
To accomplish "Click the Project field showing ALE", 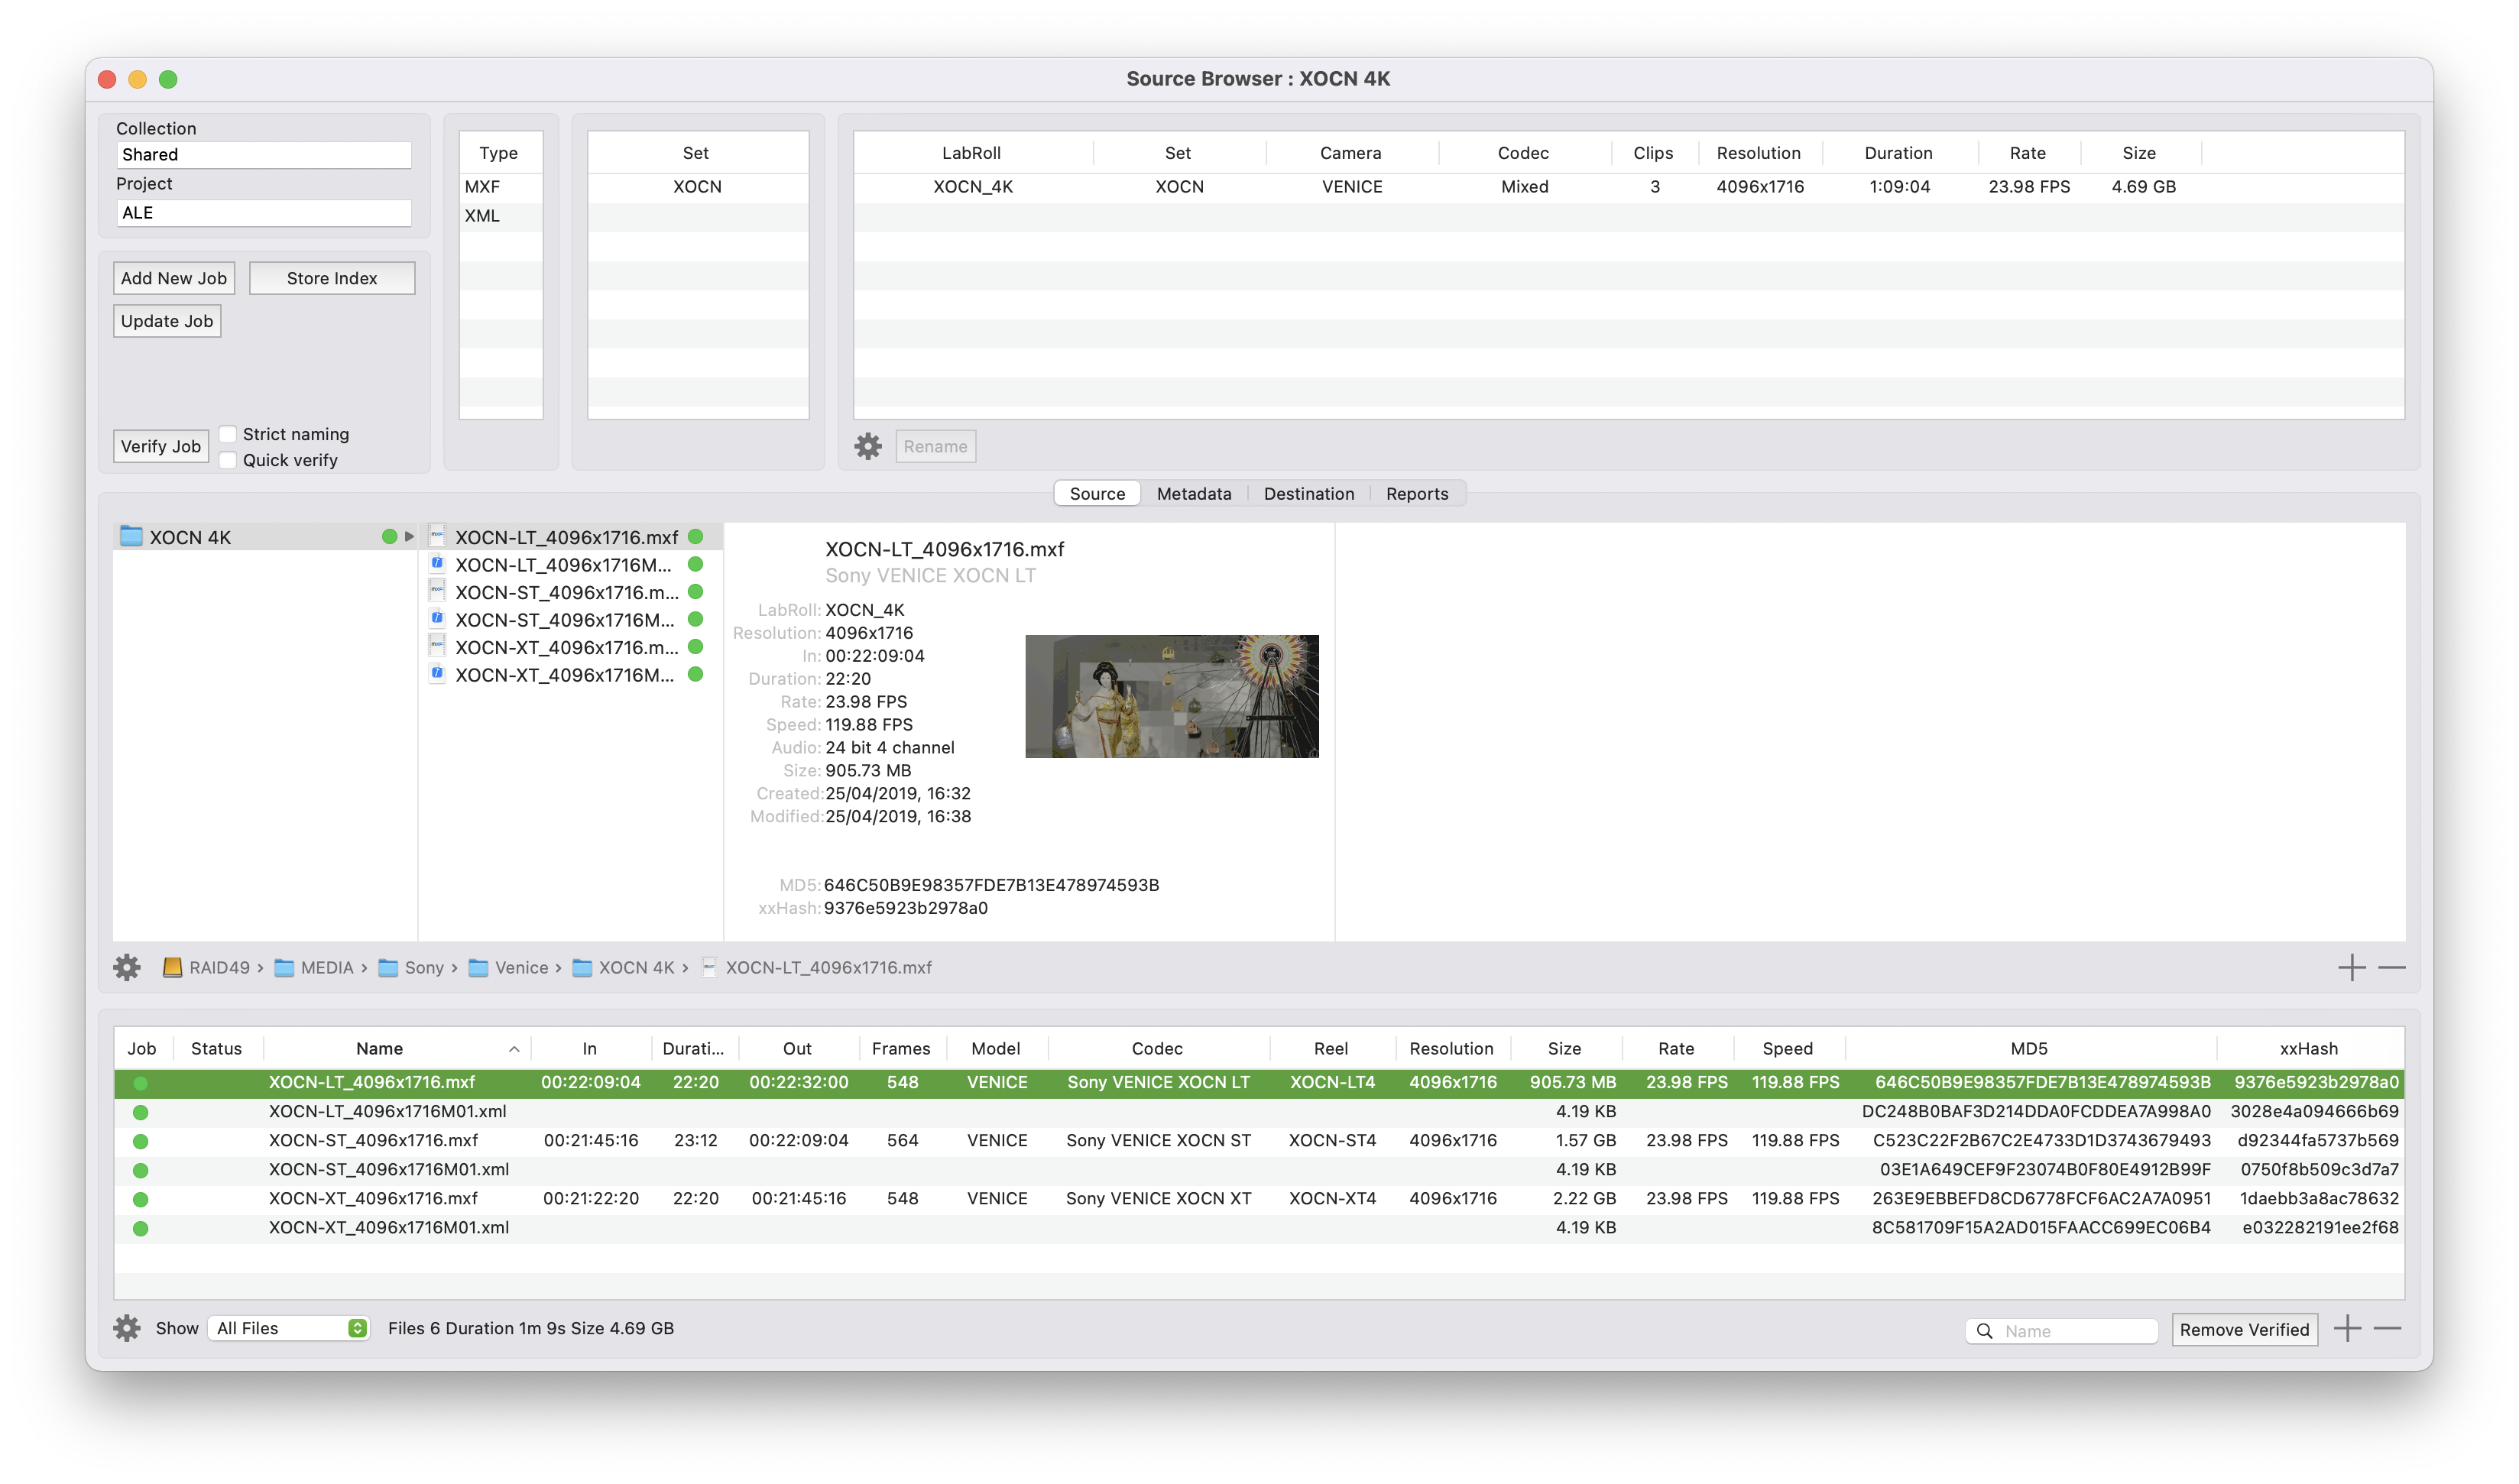I will point(264,212).
